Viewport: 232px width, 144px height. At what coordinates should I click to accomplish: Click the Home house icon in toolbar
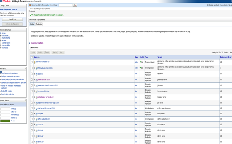coord(30,5)
